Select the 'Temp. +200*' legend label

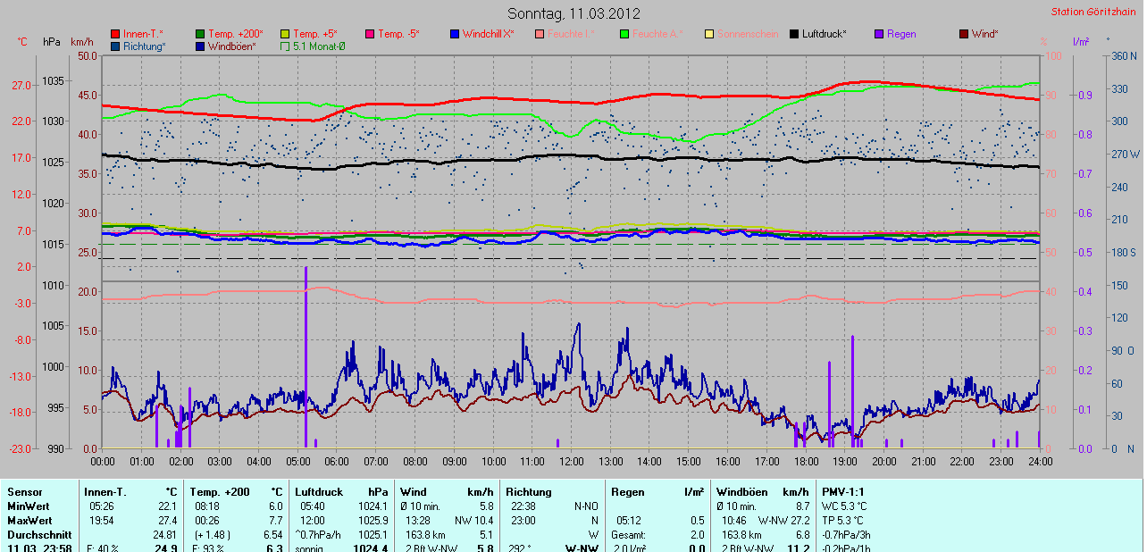236,34
